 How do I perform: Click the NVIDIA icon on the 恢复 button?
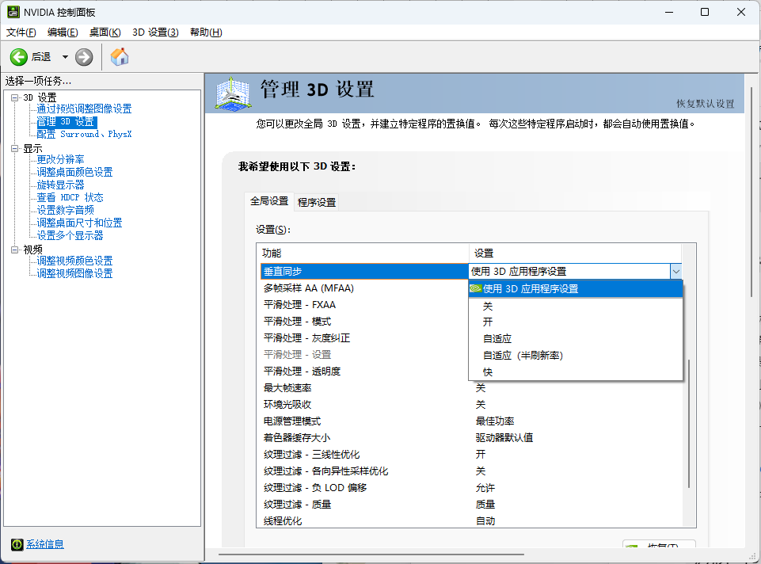tap(633, 547)
